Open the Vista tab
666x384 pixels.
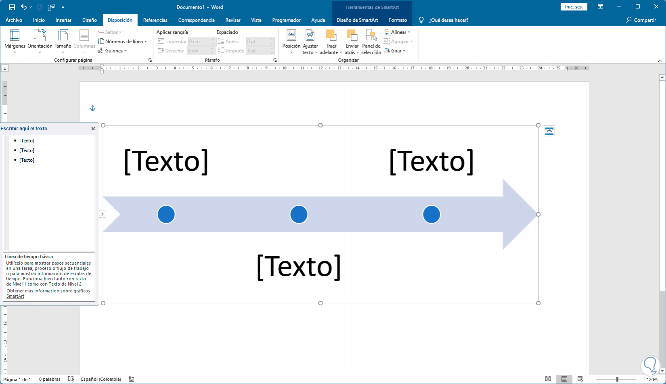coord(256,20)
